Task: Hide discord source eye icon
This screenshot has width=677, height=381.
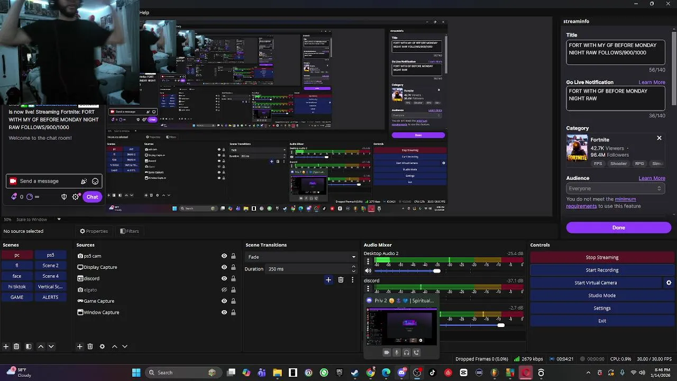Action: coord(224,278)
